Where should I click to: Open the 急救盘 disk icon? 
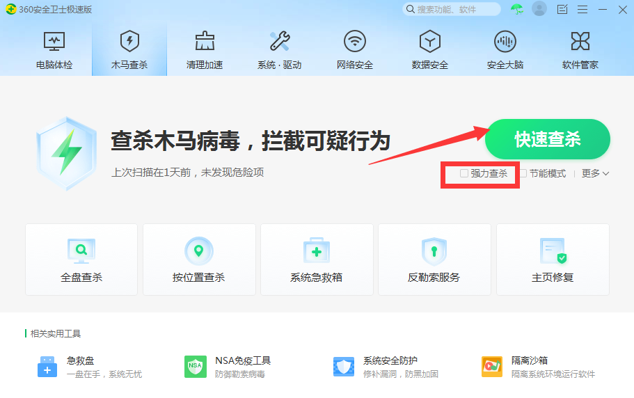(47, 367)
